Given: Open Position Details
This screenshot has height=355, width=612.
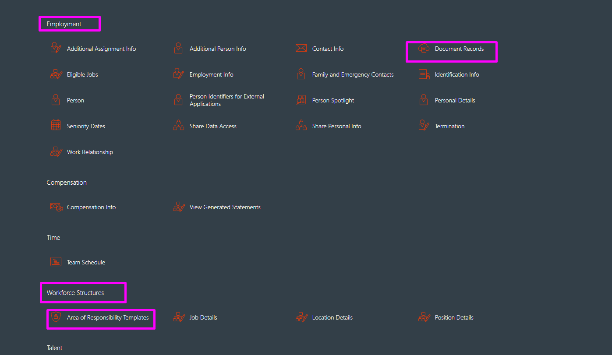Looking at the screenshot, I should point(454,317).
